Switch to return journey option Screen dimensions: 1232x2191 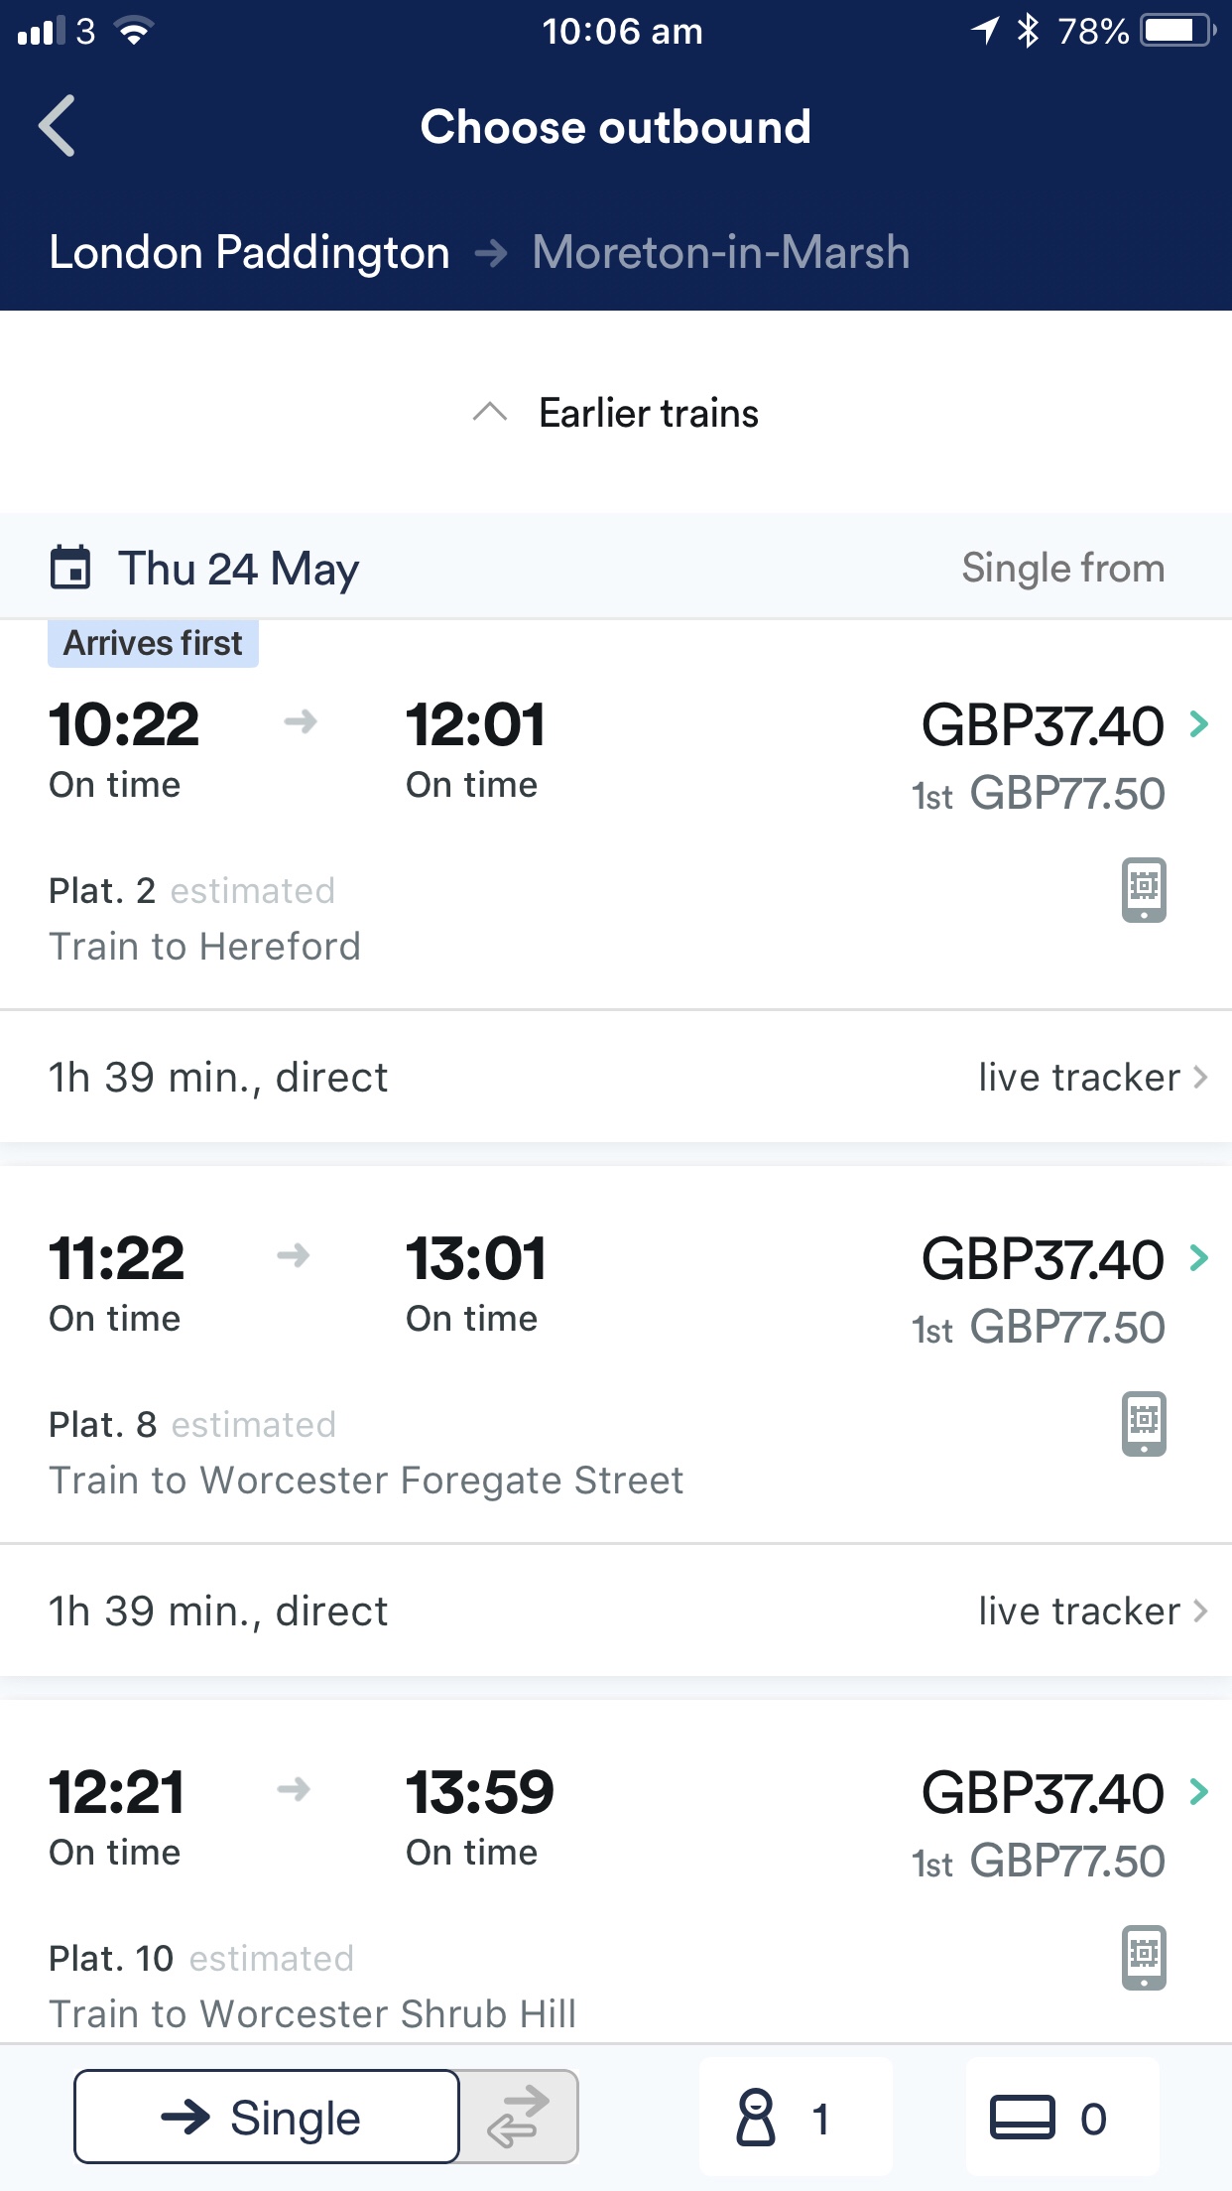[x=519, y=2118]
